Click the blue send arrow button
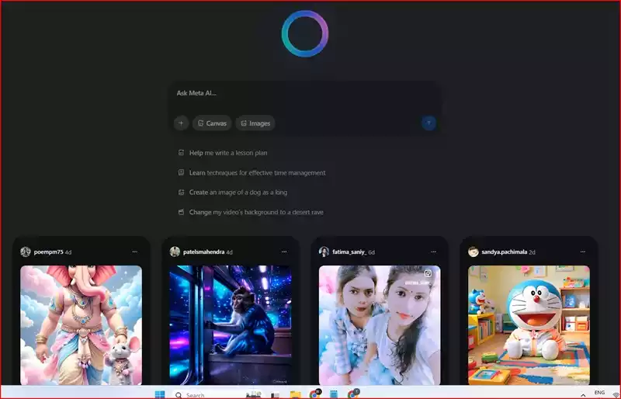 (428, 123)
